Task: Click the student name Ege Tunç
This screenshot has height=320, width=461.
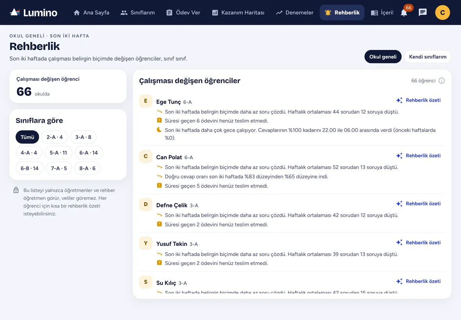Action: 168,102
